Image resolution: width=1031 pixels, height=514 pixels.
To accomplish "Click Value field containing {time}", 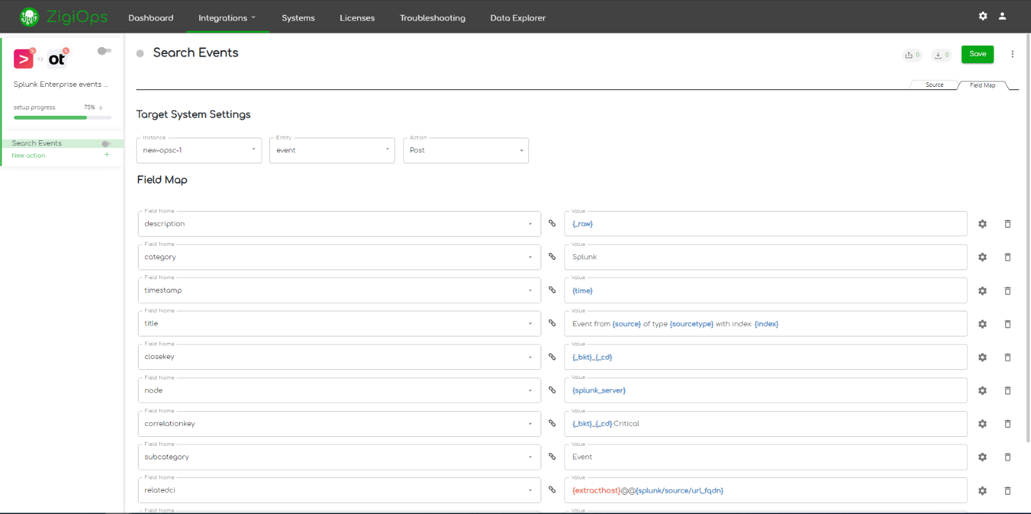I will pos(766,290).
